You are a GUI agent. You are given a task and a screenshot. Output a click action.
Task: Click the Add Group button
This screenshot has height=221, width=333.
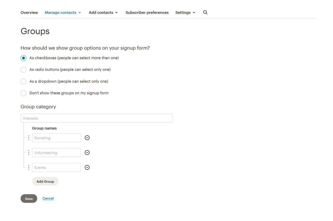tap(45, 181)
